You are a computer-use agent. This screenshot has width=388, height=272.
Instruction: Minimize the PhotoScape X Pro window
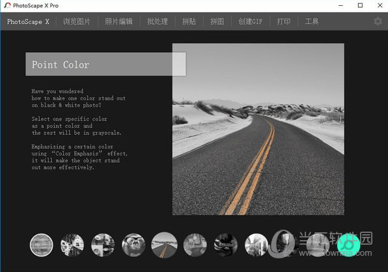(340, 5)
